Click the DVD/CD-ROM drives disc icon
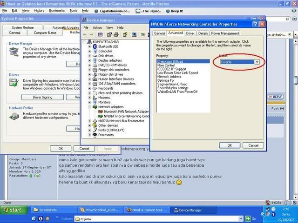This screenshot has width=298, height=223. click(95, 65)
